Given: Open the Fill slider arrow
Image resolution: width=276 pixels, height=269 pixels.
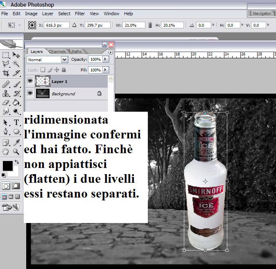Looking at the screenshot, I should click(105, 70).
